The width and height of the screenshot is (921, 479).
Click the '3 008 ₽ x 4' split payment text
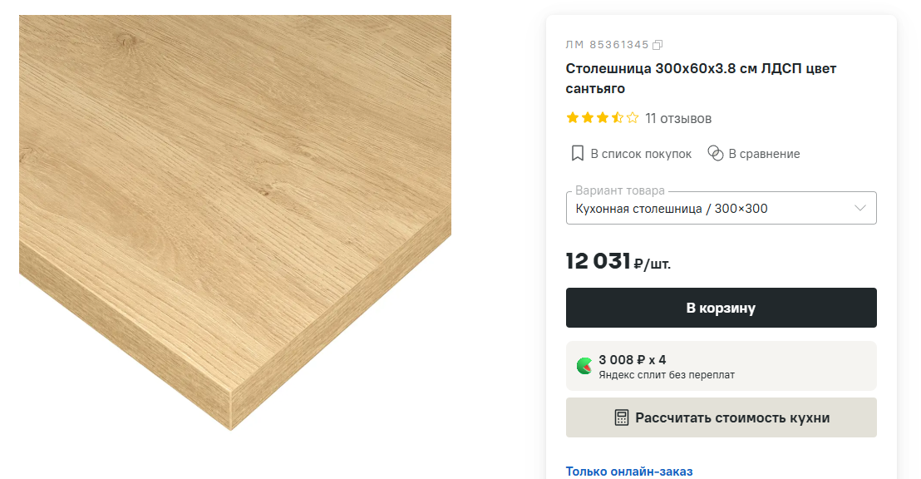(x=633, y=360)
